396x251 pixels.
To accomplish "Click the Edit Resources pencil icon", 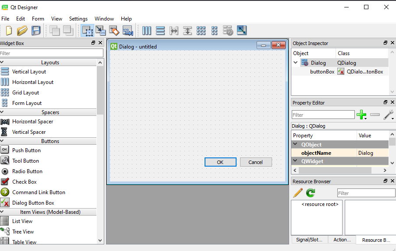I will click(298, 193).
